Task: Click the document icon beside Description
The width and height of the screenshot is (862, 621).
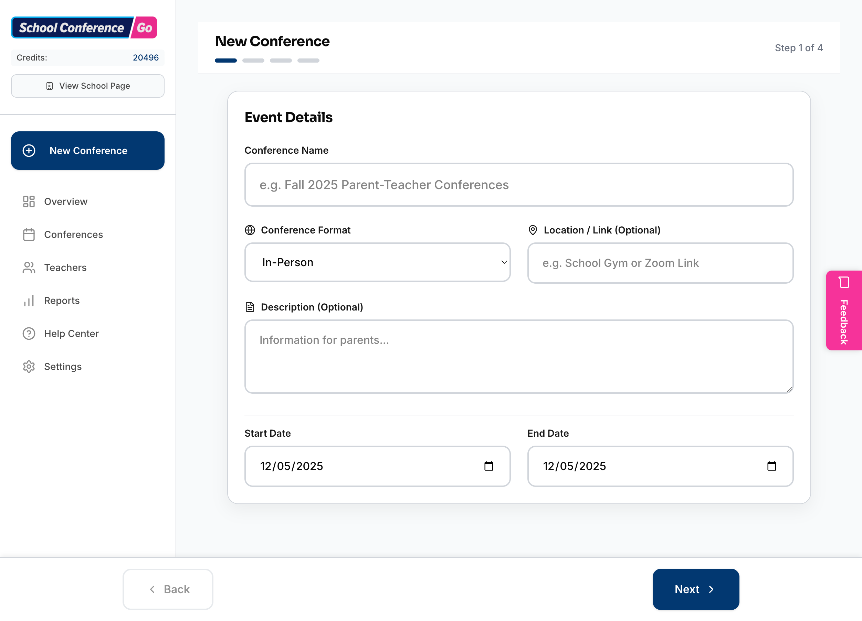Action: (x=250, y=307)
